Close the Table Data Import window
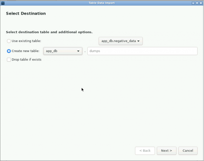 [201, 3]
